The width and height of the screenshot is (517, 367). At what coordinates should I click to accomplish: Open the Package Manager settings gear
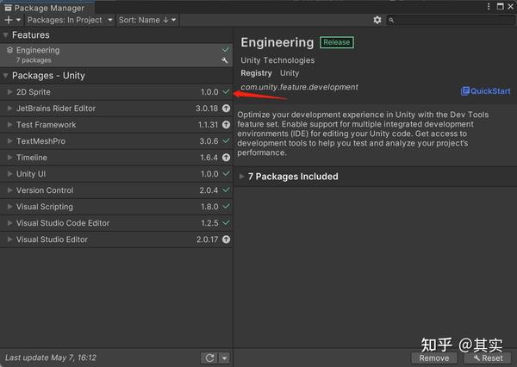point(377,20)
